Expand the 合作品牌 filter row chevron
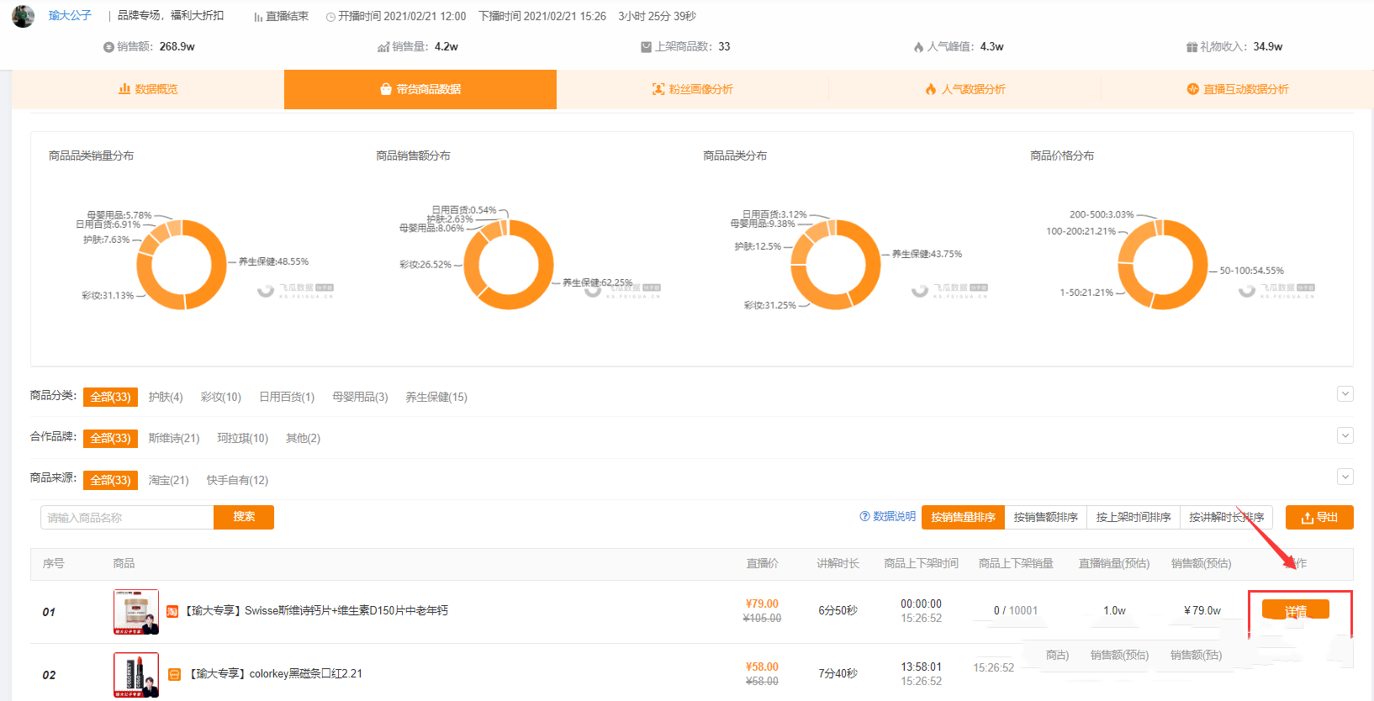Image resolution: width=1374 pixels, height=701 pixels. tap(1345, 435)
